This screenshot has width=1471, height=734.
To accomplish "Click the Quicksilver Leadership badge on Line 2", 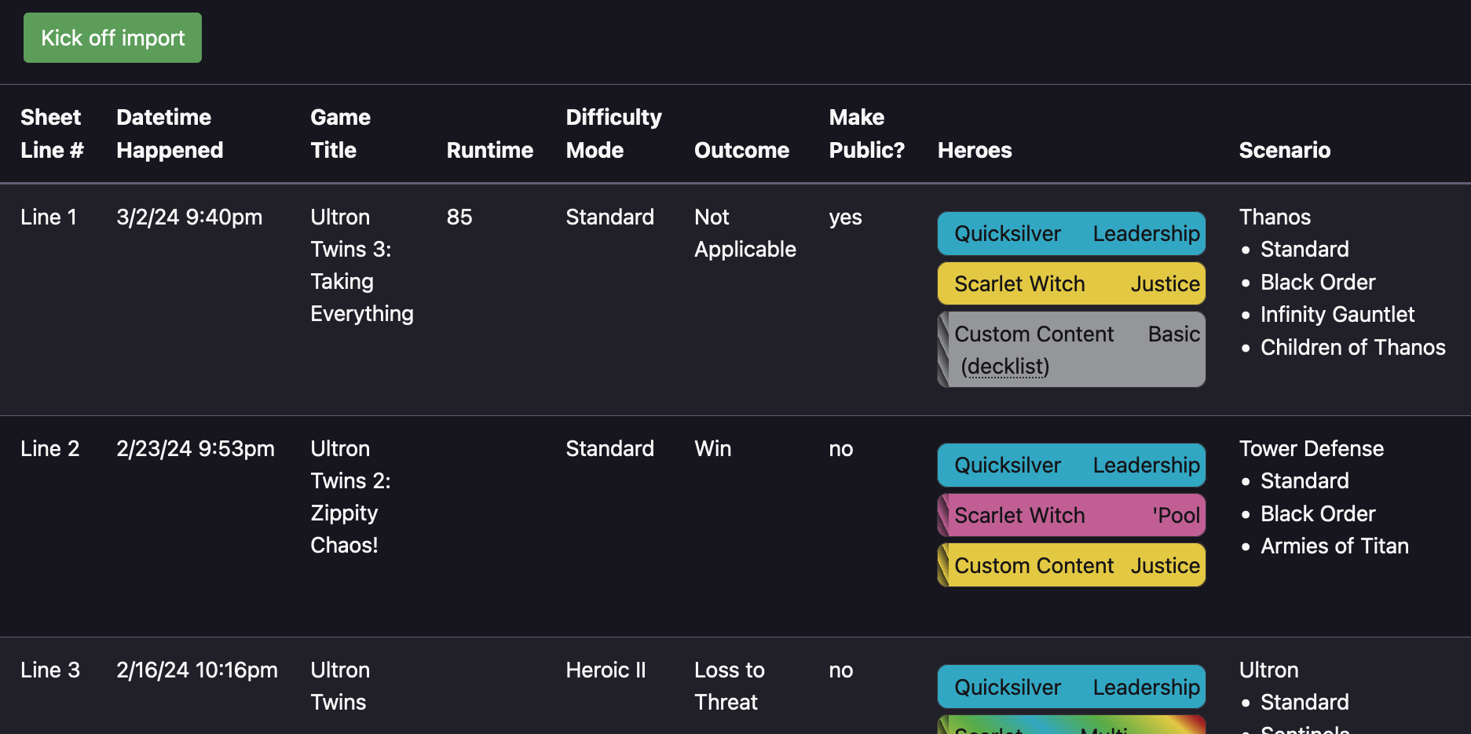I will pos(1070,465).
